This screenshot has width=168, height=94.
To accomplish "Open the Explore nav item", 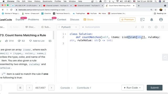I will pos(20,20).
